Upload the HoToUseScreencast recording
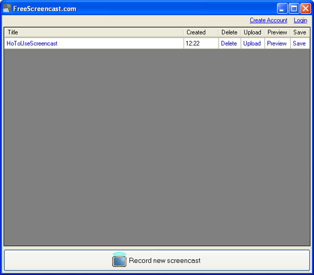Screen dimensions: 314x275 [x=252, y=43]
